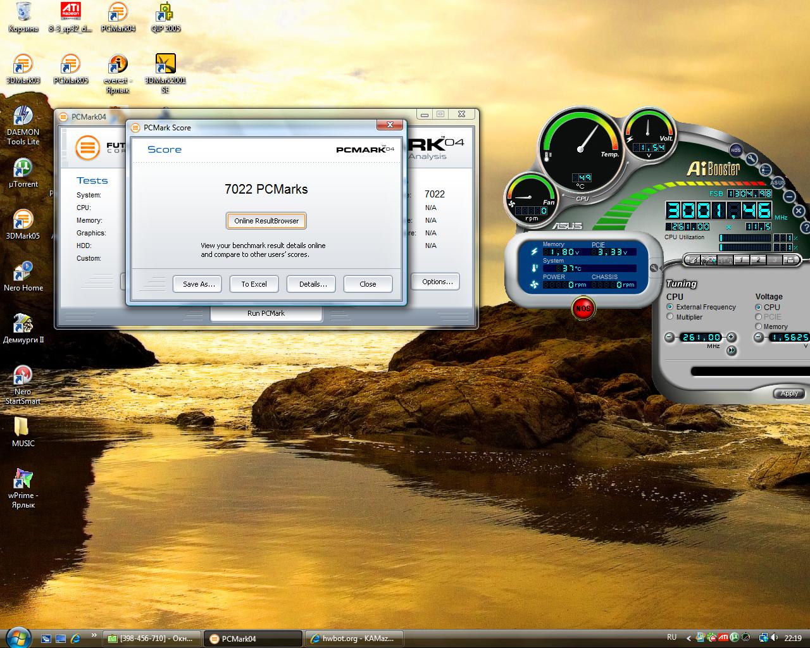Click the round NOS icon beside AI Booster logo
810x648 pixels.
coord(735,150)
